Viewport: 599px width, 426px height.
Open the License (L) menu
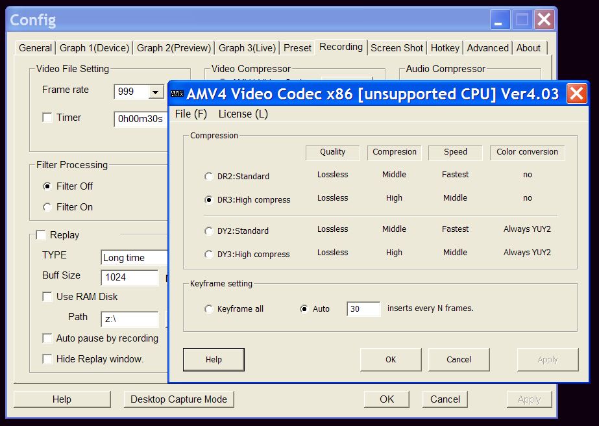[243, 114]
